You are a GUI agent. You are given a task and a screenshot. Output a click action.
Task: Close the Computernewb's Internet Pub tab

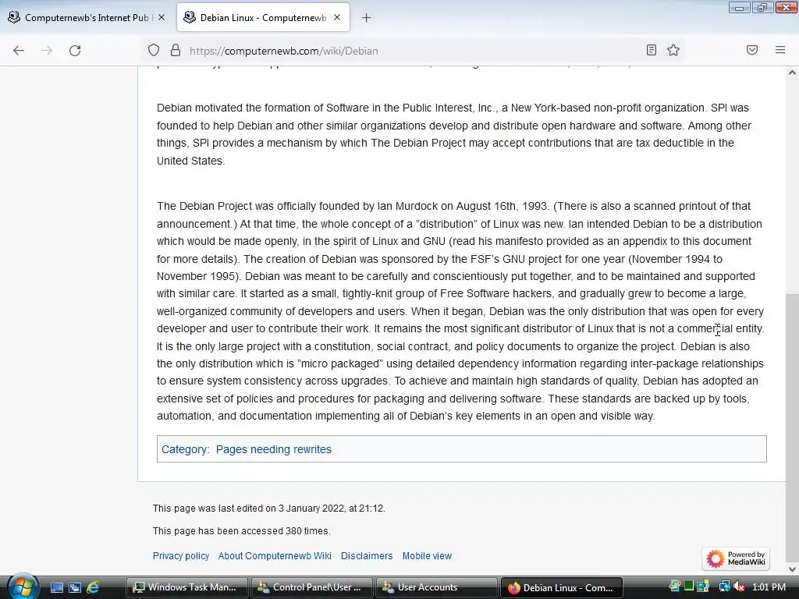click(x=161, y=17)
